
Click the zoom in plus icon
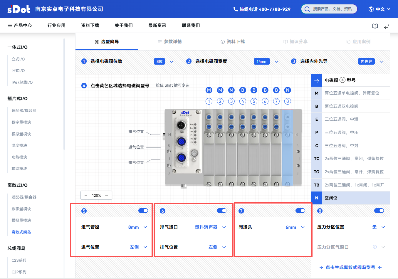coord(86,195)
